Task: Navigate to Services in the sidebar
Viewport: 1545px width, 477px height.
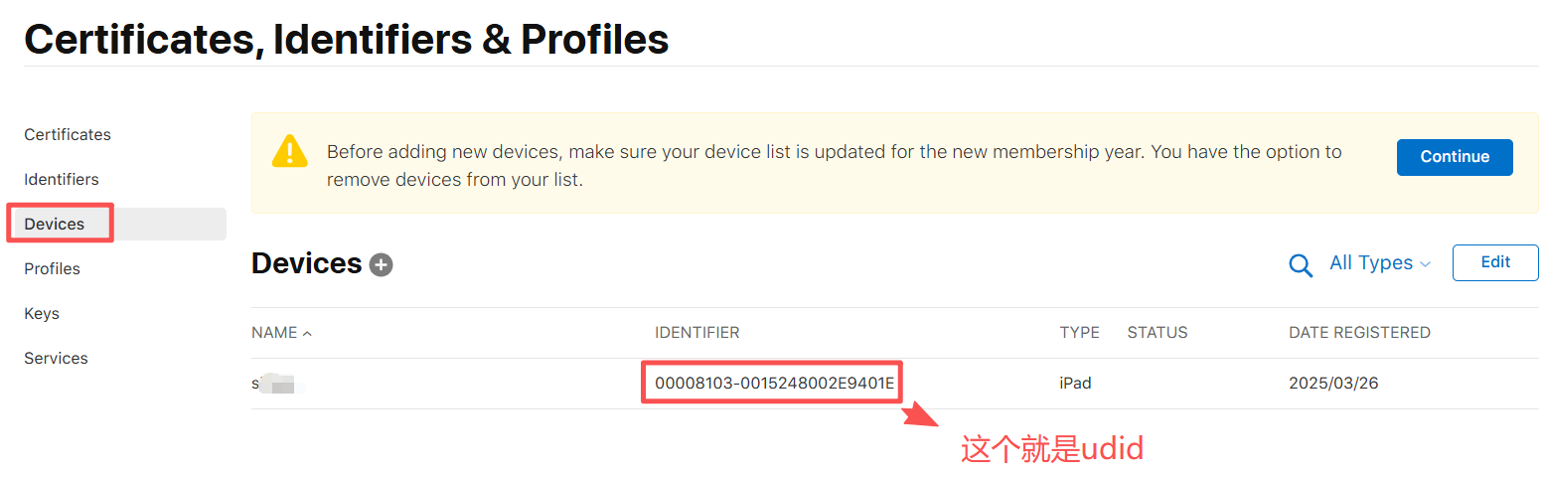Action: point(56,358)
